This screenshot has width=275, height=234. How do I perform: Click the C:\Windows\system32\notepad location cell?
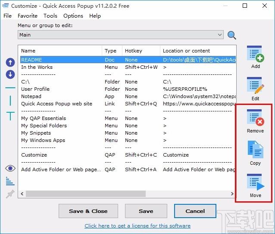pos(199,96)
